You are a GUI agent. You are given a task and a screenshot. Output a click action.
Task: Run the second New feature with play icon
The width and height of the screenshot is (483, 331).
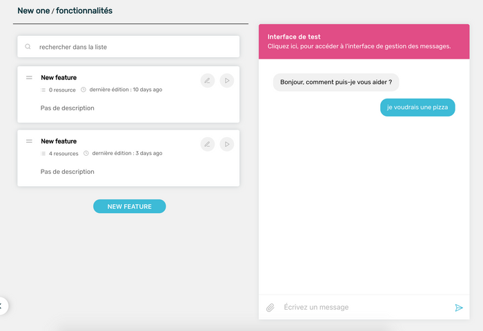[227, 144]
